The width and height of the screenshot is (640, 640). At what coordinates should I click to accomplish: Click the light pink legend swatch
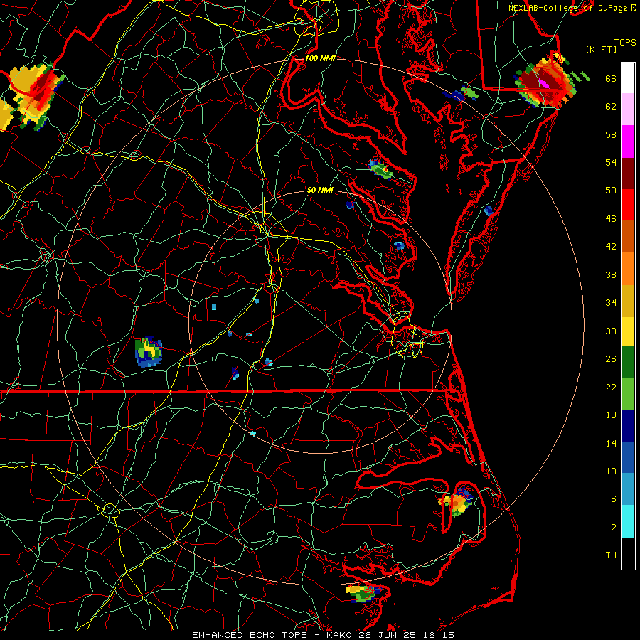coord(628,110)
